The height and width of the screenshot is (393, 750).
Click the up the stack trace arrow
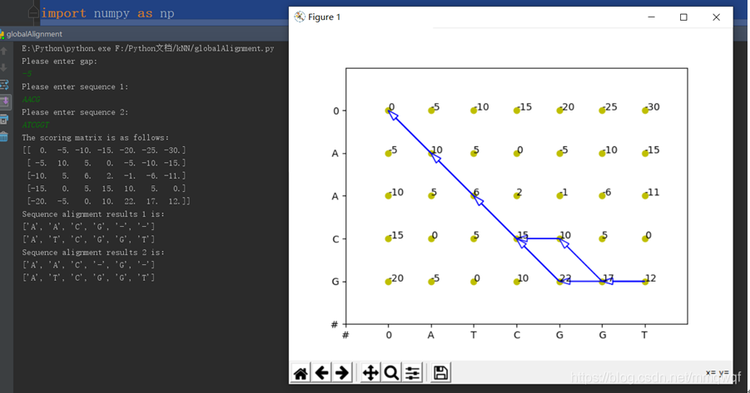click(4, 51)
